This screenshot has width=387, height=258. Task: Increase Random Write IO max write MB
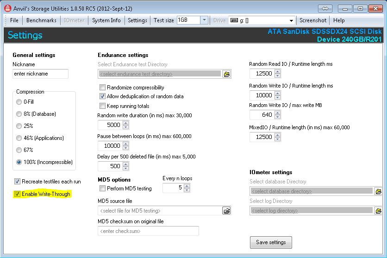coord(277,113)
